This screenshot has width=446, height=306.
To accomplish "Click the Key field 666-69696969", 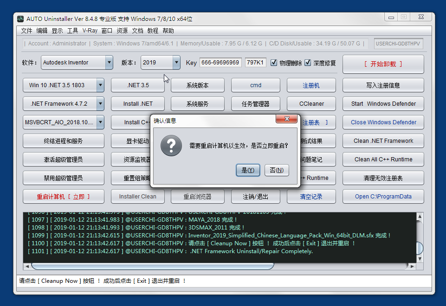I will coord(220,63).
